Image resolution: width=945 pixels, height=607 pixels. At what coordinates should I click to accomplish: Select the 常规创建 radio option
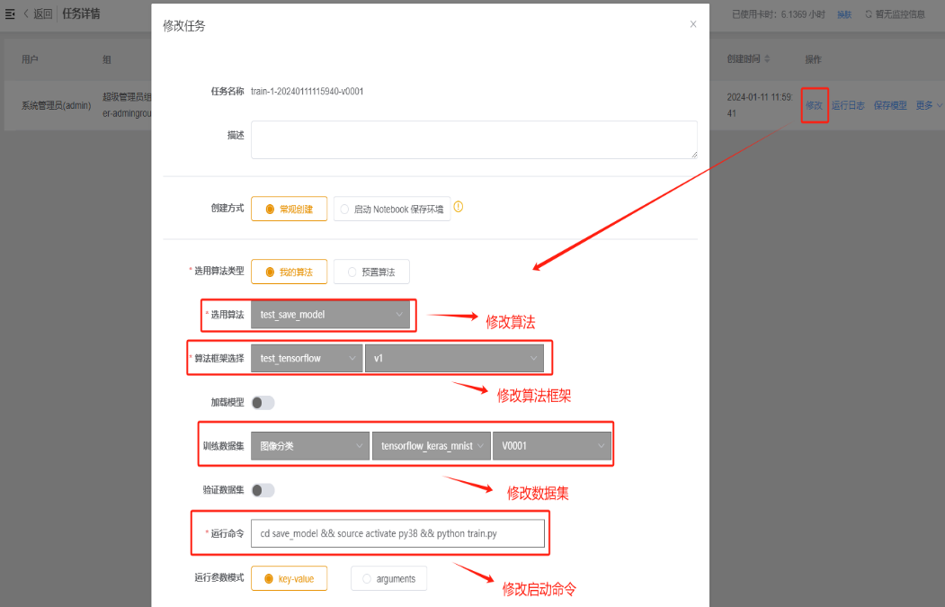[289, 209]
